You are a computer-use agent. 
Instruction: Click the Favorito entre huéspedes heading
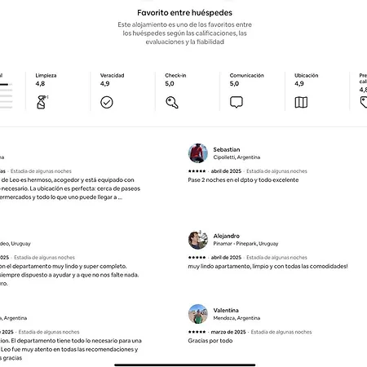coord(184,13)
